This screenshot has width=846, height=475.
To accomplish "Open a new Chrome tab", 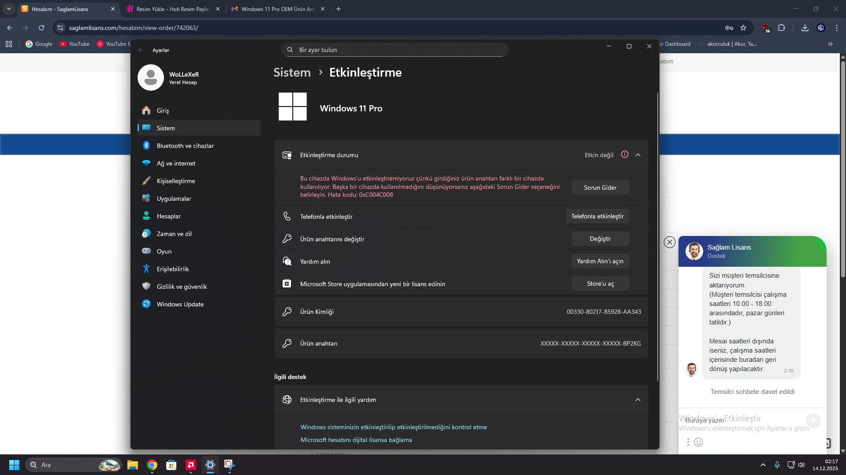I will 339,9.
